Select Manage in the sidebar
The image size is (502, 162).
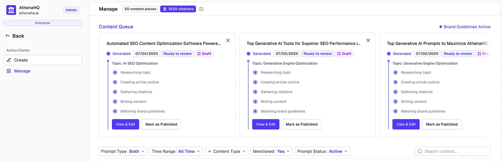coord(22,71)
